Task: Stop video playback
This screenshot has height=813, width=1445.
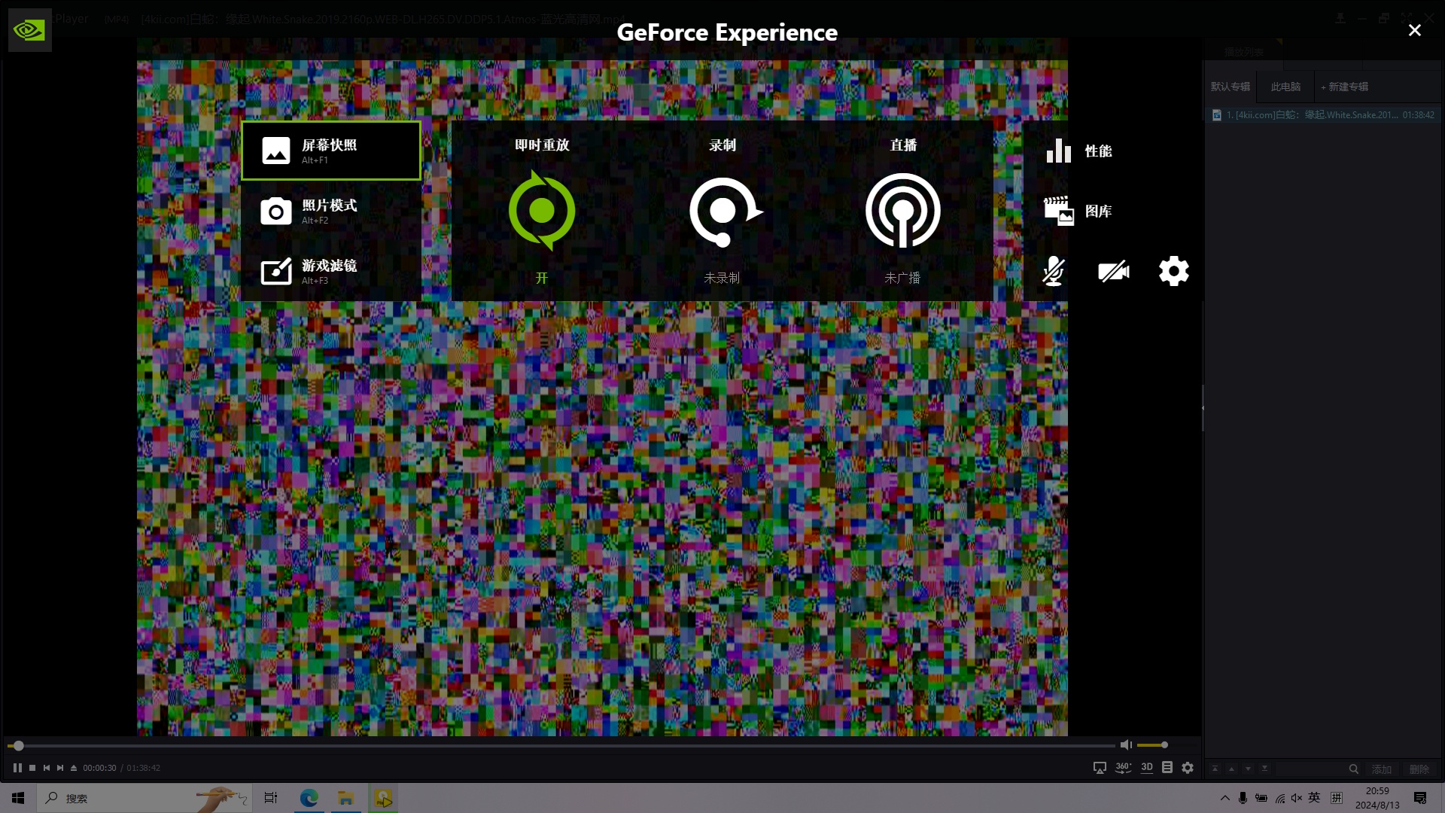Action: point(32,768)
